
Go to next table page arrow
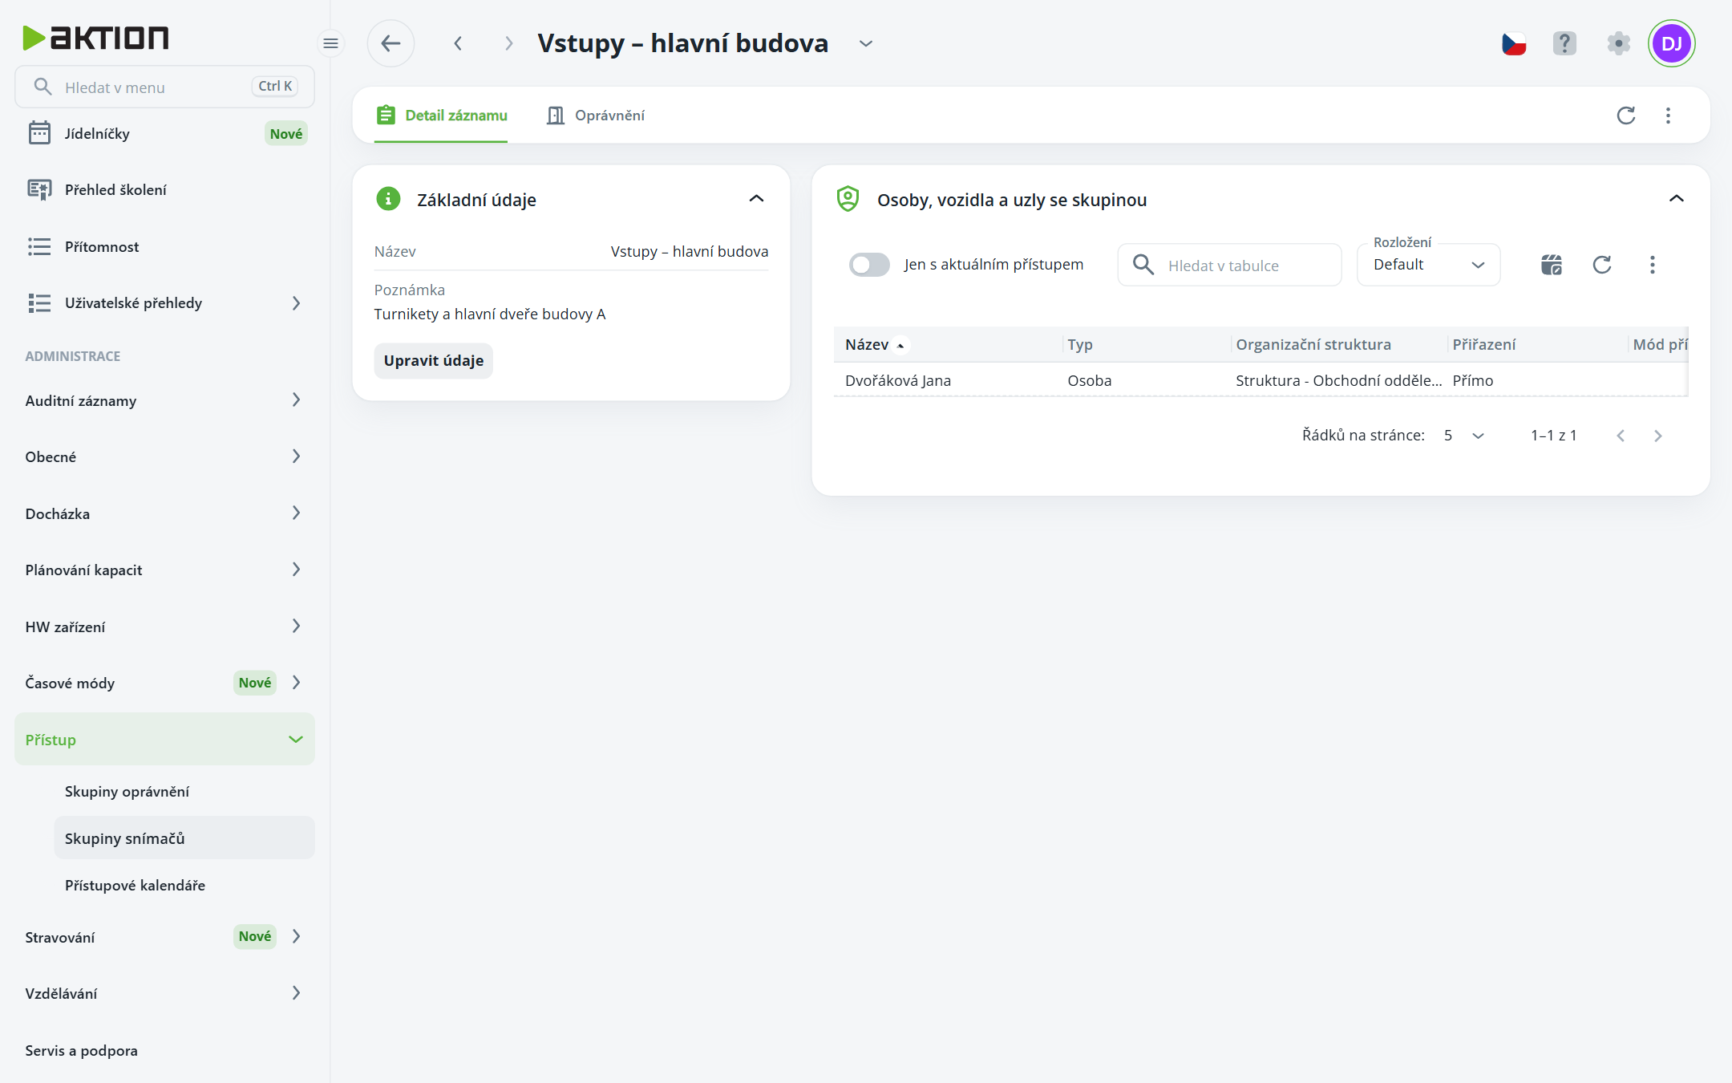pyautogui.click(x=1658, y=436)
